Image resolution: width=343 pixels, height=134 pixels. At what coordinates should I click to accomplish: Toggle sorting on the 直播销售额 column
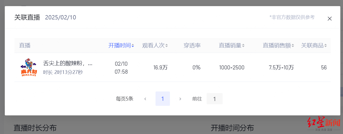[293, 45]
